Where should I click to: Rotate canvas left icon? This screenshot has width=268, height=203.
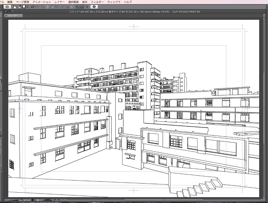[55, 200]
